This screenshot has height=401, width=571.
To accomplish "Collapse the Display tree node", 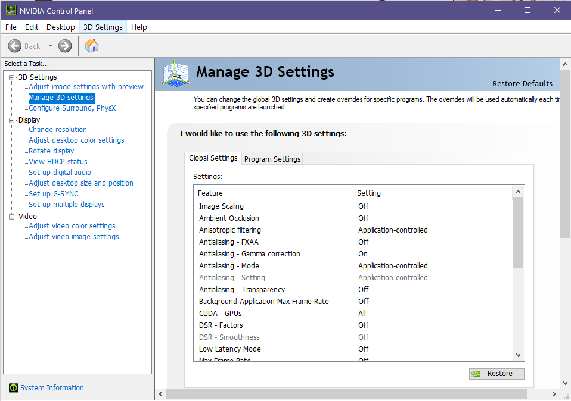I will pos(12,120).
